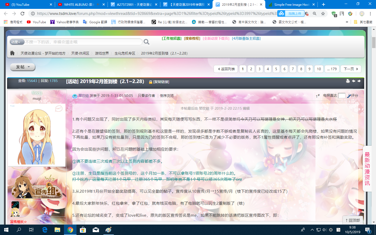Click inside the forum search input field
The image size is (376, 235).
coord(83,42)
